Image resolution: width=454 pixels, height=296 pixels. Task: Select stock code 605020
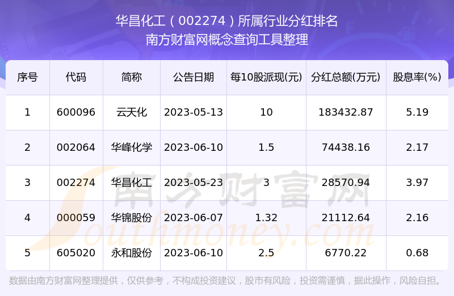(x=76, y=253)
